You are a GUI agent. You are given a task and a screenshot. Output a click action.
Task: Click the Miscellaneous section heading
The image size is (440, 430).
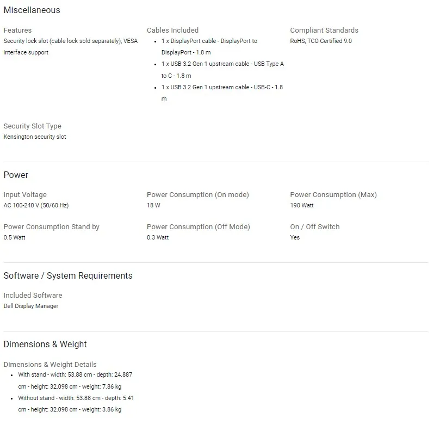(x=32, y=10)
